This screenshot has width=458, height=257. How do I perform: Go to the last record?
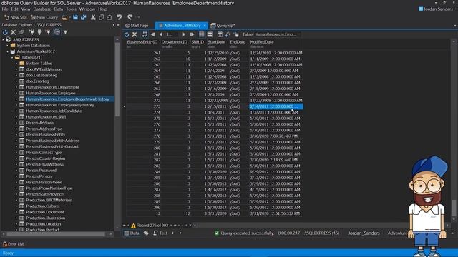pos(192,34)
